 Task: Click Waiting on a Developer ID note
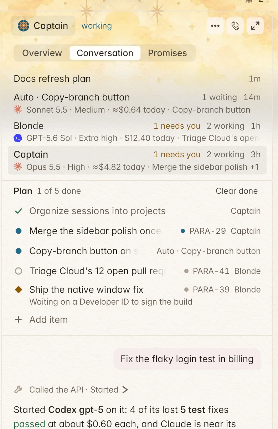(111, 302)
